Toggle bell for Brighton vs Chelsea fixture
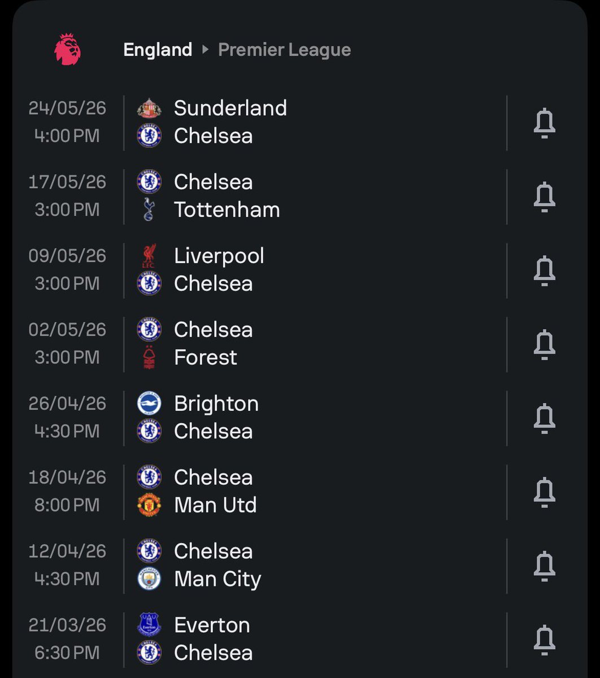 coord(545,419)
